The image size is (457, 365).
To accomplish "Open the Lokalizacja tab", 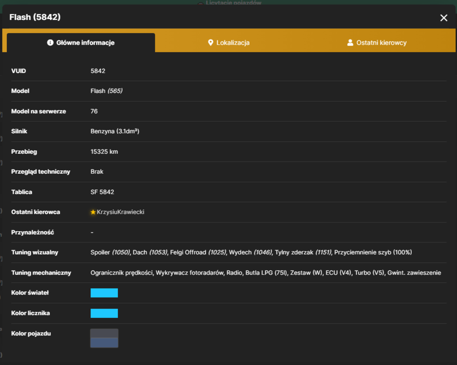I will point(229,42).
